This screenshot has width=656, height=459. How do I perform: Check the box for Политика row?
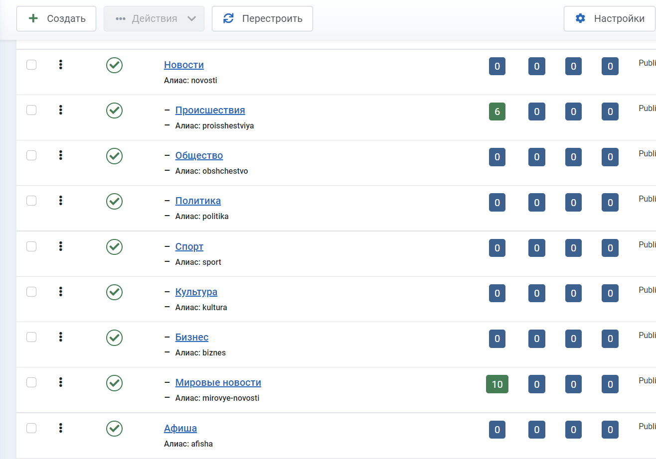(x=31, y=201)
